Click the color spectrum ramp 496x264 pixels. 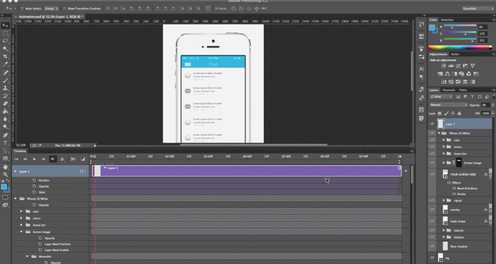[x=460, y=48]
